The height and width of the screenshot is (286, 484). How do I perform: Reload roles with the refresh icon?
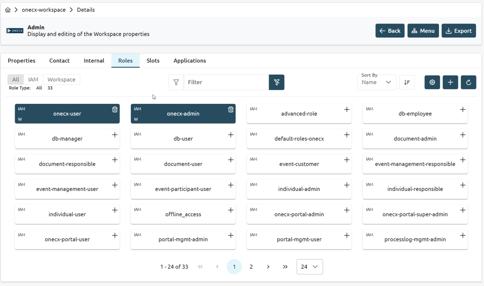tap(468, 82)
